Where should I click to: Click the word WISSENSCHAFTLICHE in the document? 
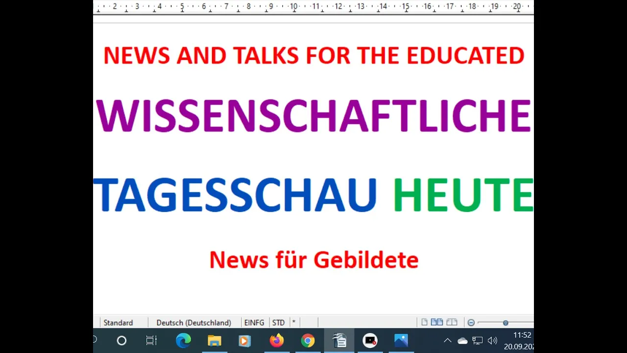pyautogui.click(x=313, y=116)
